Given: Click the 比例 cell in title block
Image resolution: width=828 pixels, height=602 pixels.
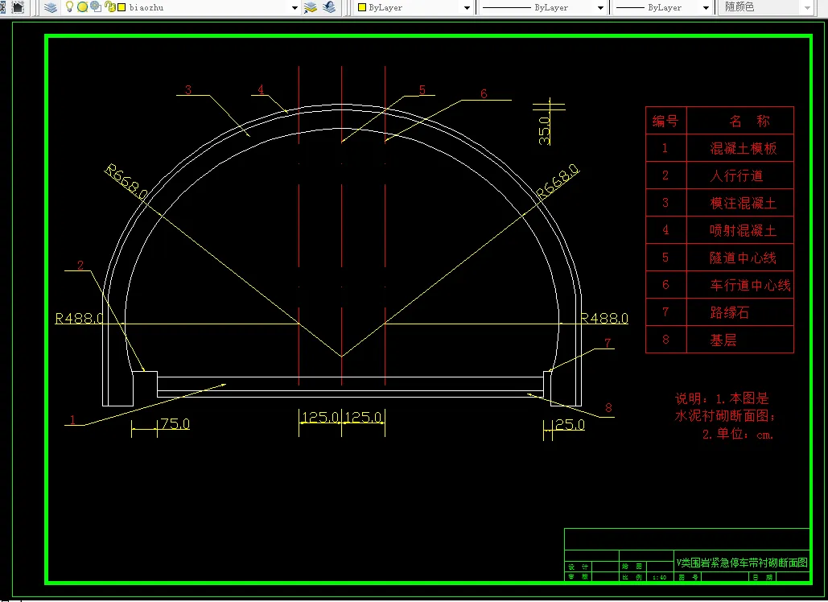Looking at the screenshot, I should [632, 578].
